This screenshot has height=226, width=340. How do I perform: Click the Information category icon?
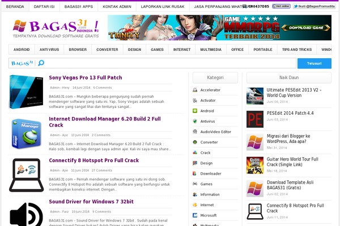[x=195, y=194]
